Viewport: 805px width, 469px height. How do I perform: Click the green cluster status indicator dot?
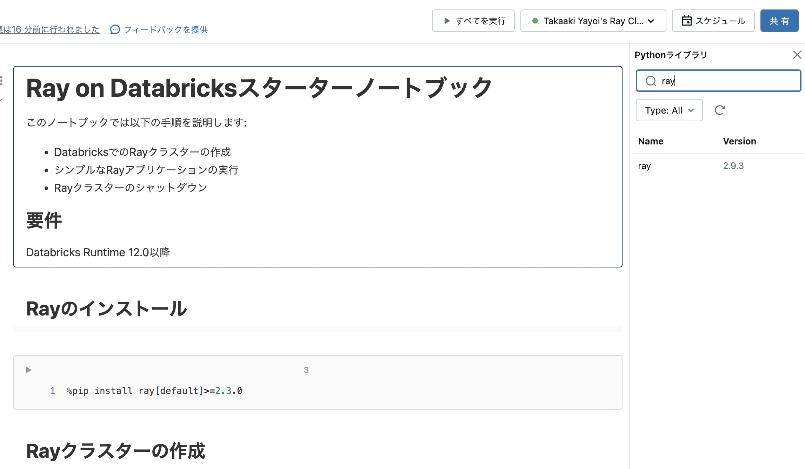(x=535, y=21)
